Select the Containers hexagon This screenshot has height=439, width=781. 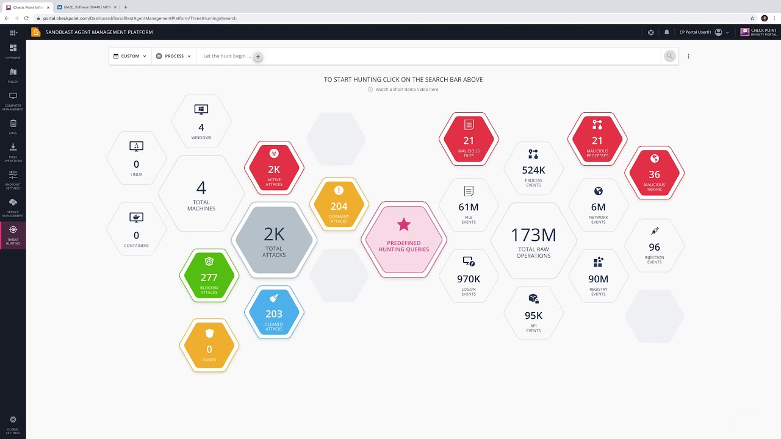pyautogui.click(x=136, y=229)
